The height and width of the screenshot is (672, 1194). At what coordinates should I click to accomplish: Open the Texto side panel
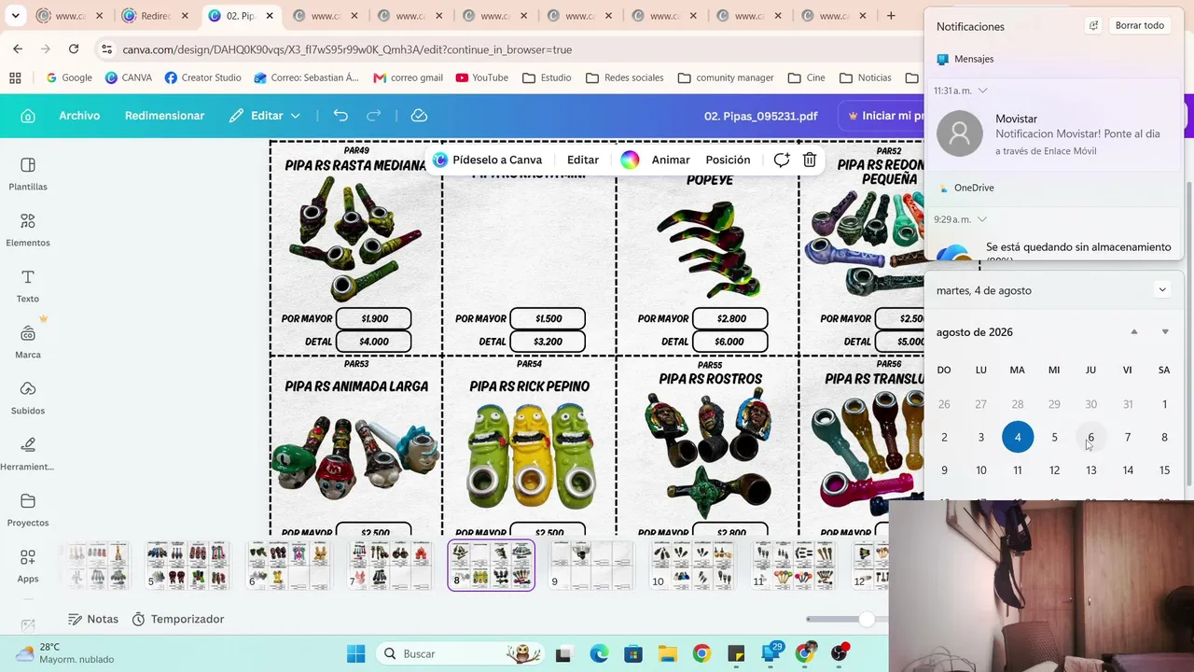(28, 286)
